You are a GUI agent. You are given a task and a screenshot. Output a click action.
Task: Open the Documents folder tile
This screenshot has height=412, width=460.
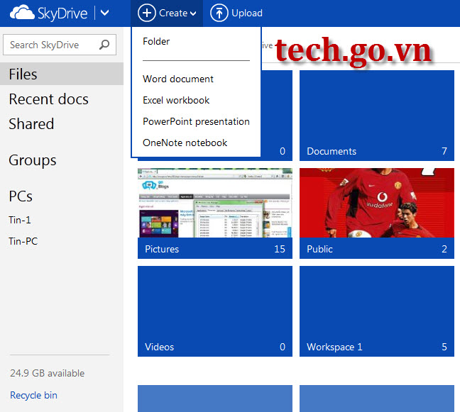pyautogui.click(x=377, y=116)
